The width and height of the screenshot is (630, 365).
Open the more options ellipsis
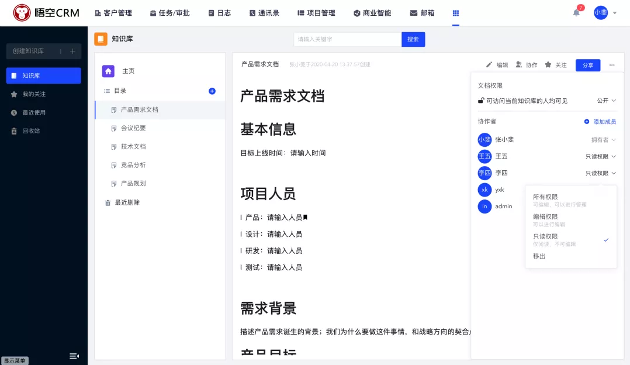[612, 65]
